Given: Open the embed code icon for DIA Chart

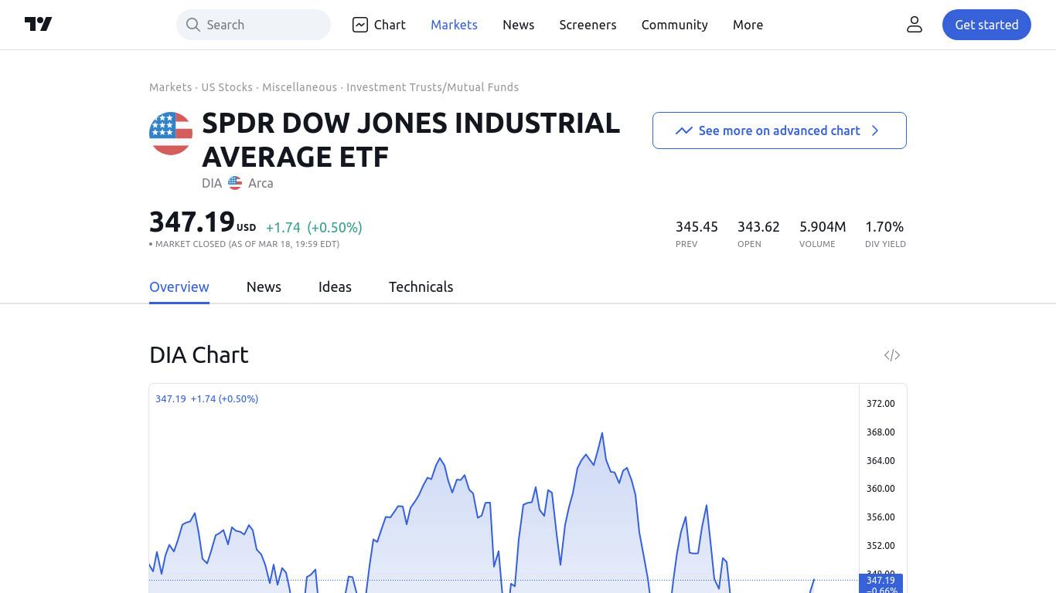Looking at the screenshot, I should 892,355.
